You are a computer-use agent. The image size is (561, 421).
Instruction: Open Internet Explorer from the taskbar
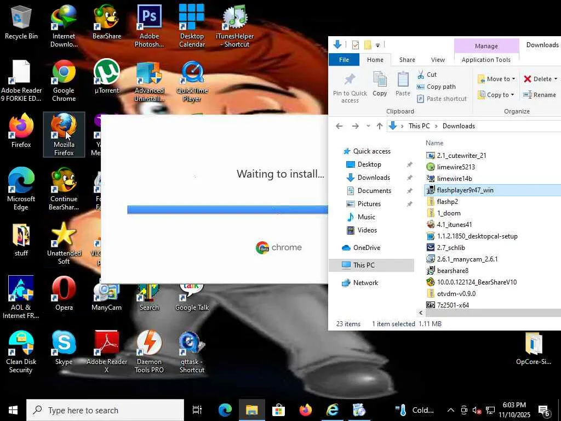[x=333, y=410]
